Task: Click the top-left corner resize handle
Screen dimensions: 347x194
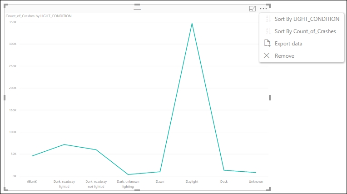Action: pyautogui.click(x=6, y=5)
